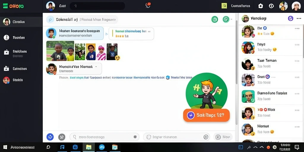This screenshot has height=152, width=304.
Task: Click the orange dot icon in the system tray
Action: (268, 147)
